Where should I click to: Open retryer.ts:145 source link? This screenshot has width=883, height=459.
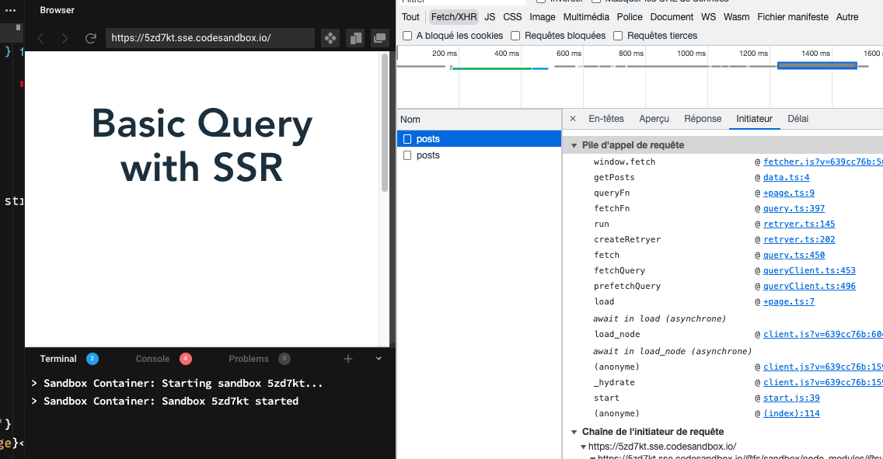coord(799,224)
